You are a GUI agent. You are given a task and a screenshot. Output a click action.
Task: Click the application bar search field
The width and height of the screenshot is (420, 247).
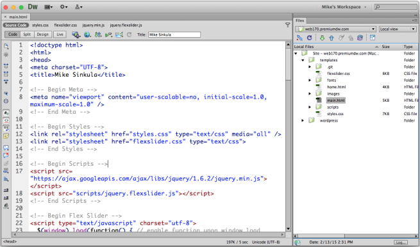tap(396, 7)
